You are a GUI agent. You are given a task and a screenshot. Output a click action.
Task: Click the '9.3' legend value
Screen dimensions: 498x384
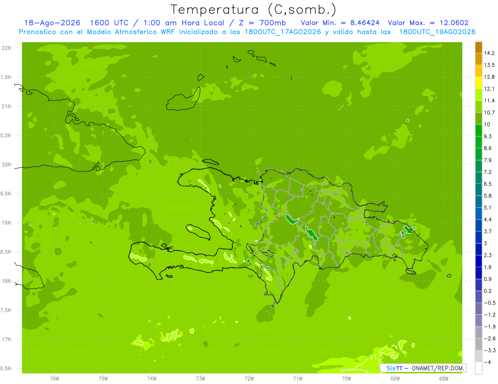pos(488,136)
